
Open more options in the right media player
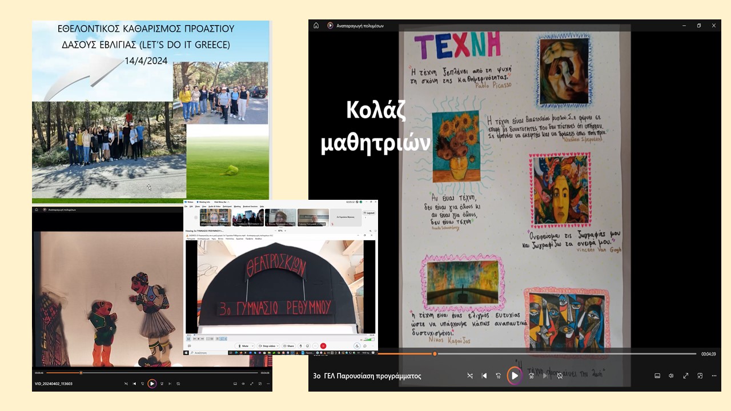(x=714, y=376)
